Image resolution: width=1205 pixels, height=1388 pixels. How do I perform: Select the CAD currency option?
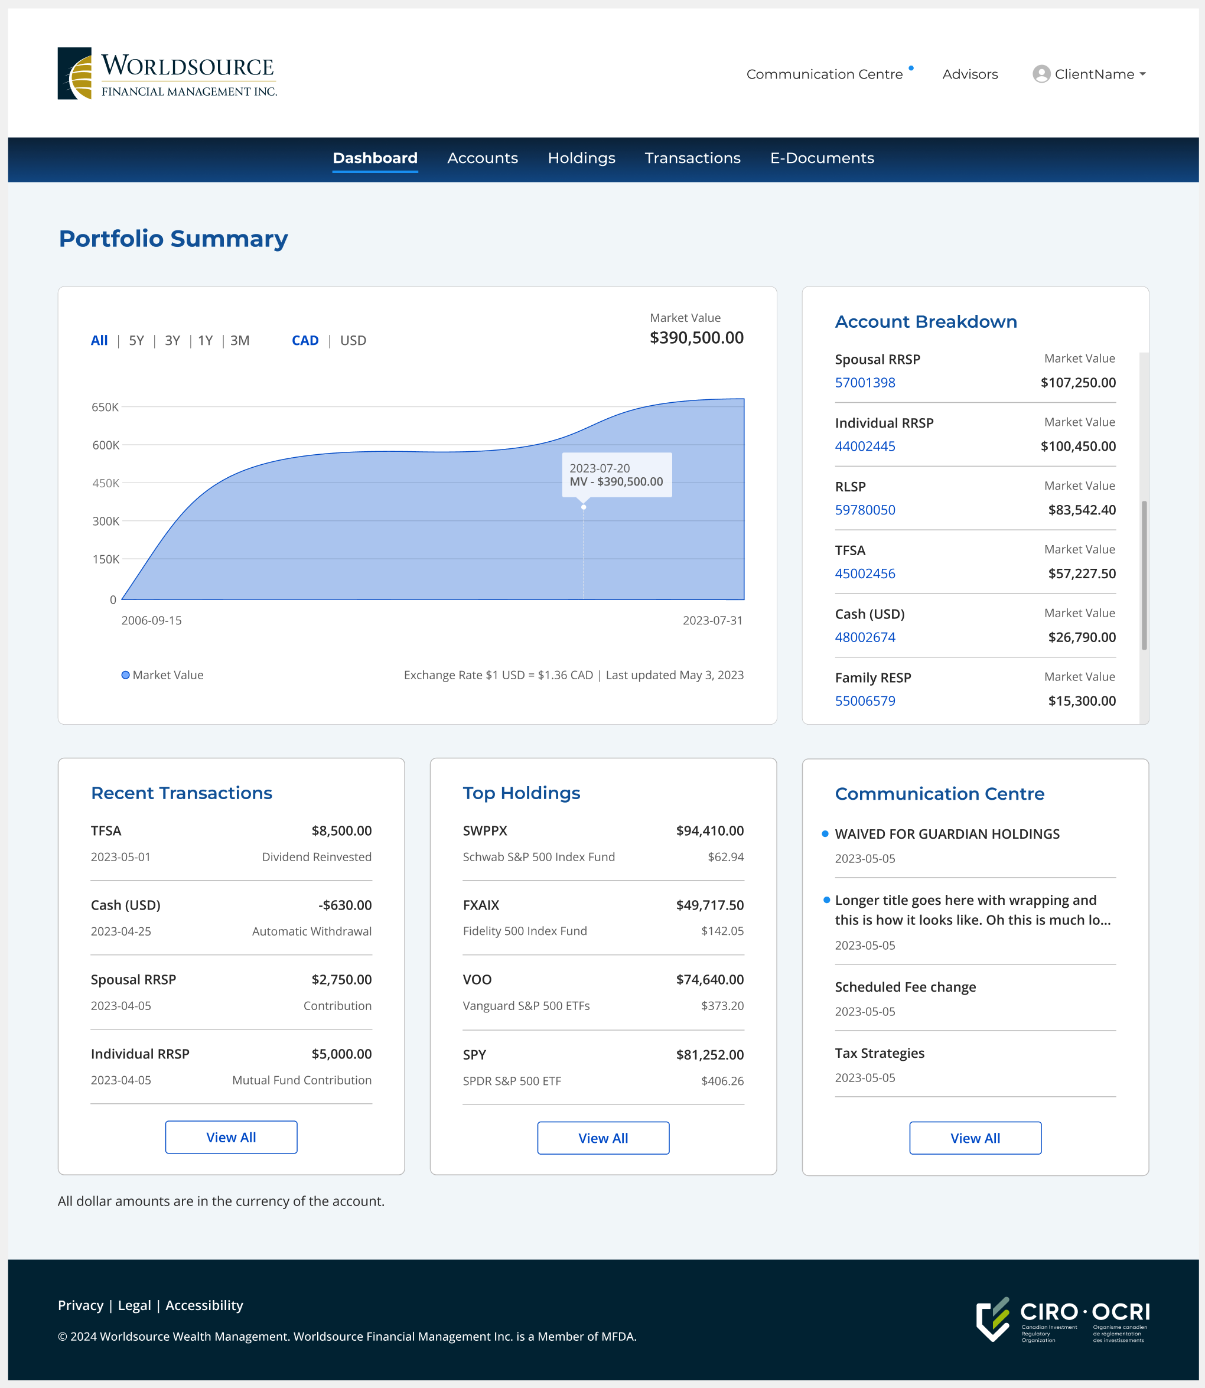(305, 340)
